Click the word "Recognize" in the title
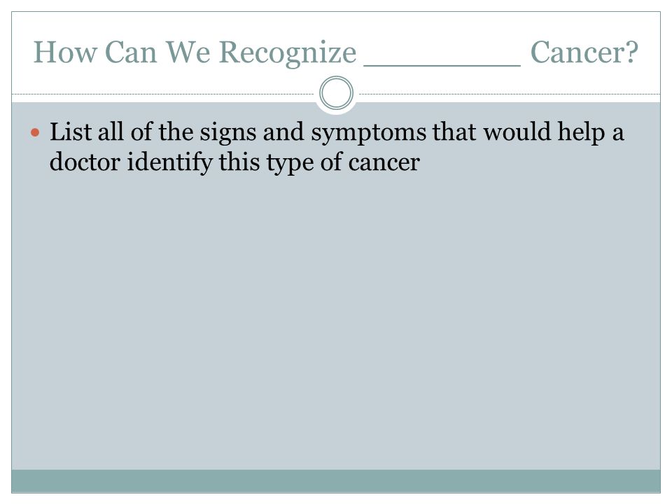The image size is (672, 504). click(288, 53)
